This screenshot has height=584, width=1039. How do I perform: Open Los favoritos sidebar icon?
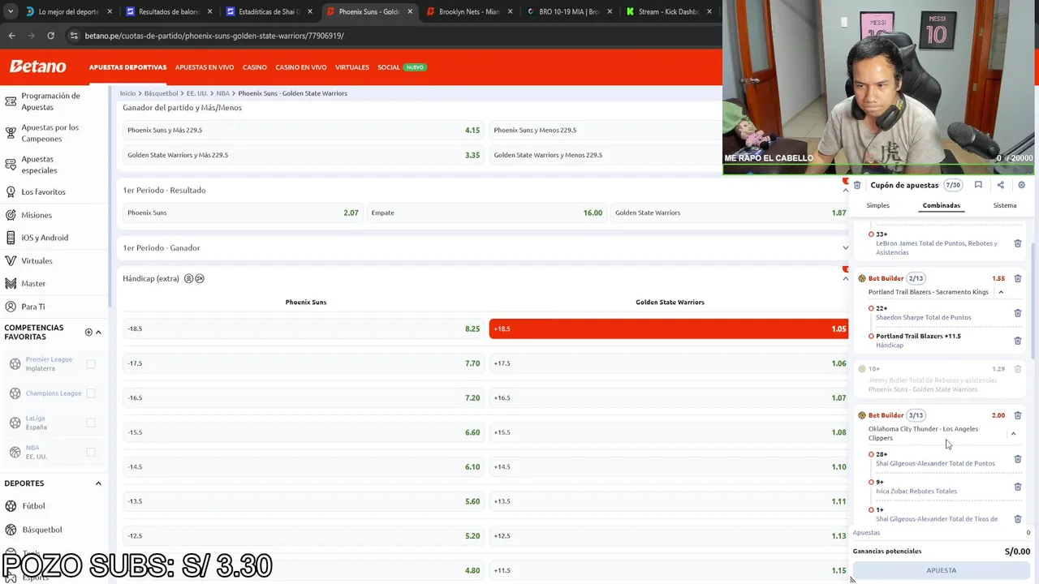(x=11, y=192)
